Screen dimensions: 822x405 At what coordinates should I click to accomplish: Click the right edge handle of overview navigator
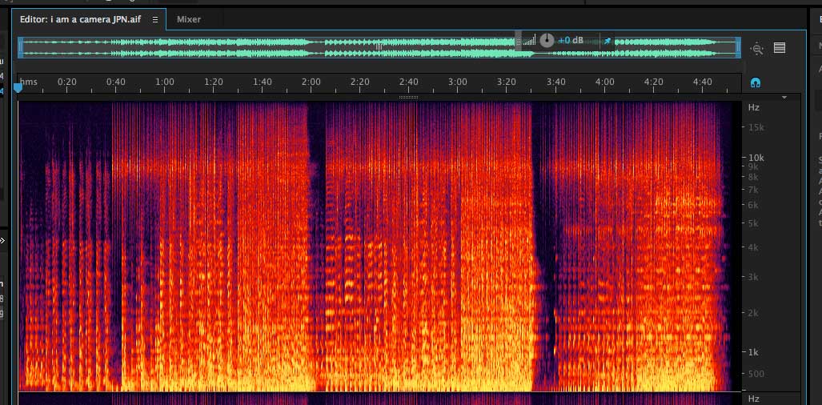(738, 46)
